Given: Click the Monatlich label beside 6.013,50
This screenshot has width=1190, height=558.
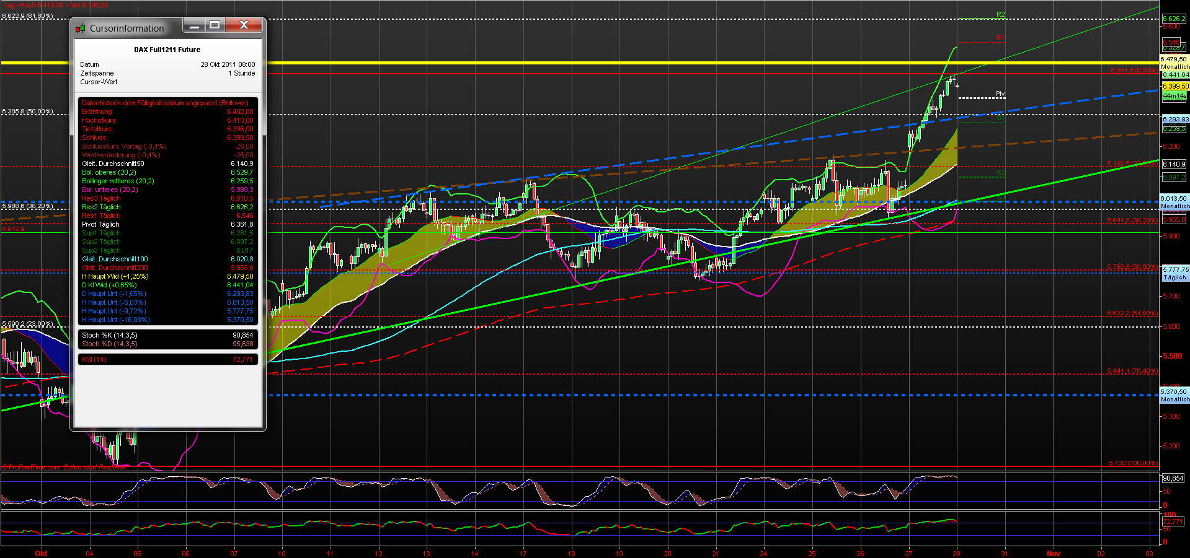Looking at the screenshot, I should [x=1175, y=206].
